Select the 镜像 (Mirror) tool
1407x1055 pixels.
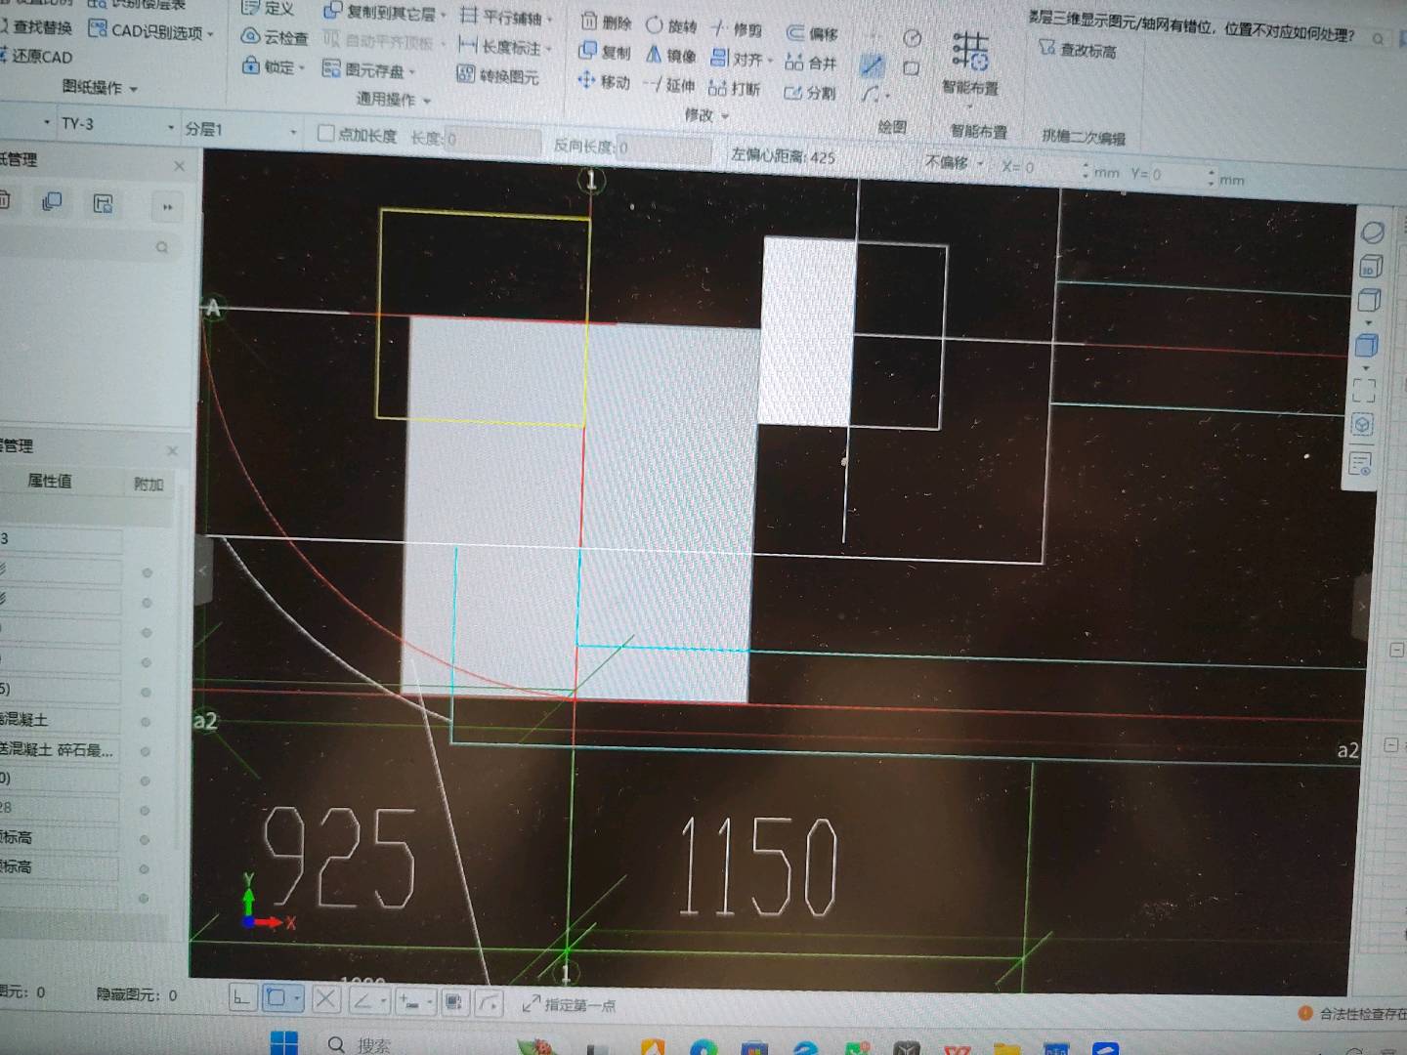tap(670, 55)
